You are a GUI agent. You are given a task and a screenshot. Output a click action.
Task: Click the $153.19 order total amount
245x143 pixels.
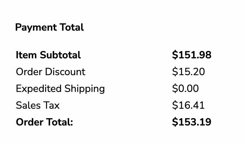click(192, 122)
